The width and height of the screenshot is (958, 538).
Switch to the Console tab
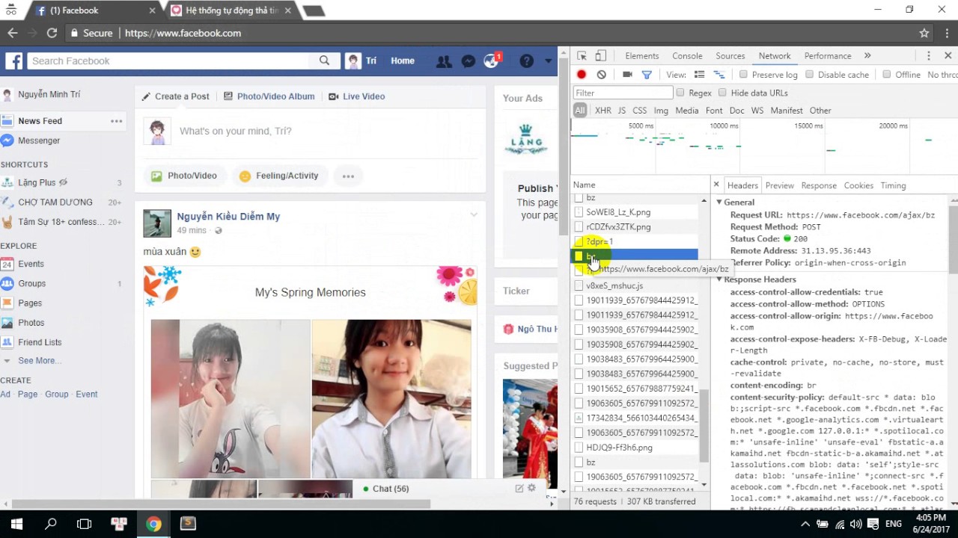(x=687, y=56)
